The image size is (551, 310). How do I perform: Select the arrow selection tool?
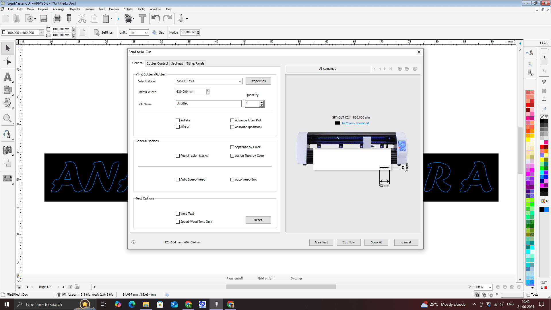8,48
